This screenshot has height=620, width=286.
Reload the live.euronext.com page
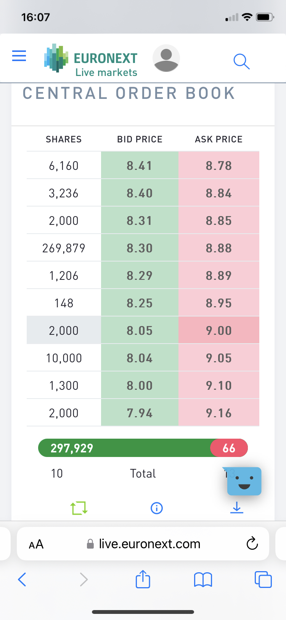coord(252,544)
